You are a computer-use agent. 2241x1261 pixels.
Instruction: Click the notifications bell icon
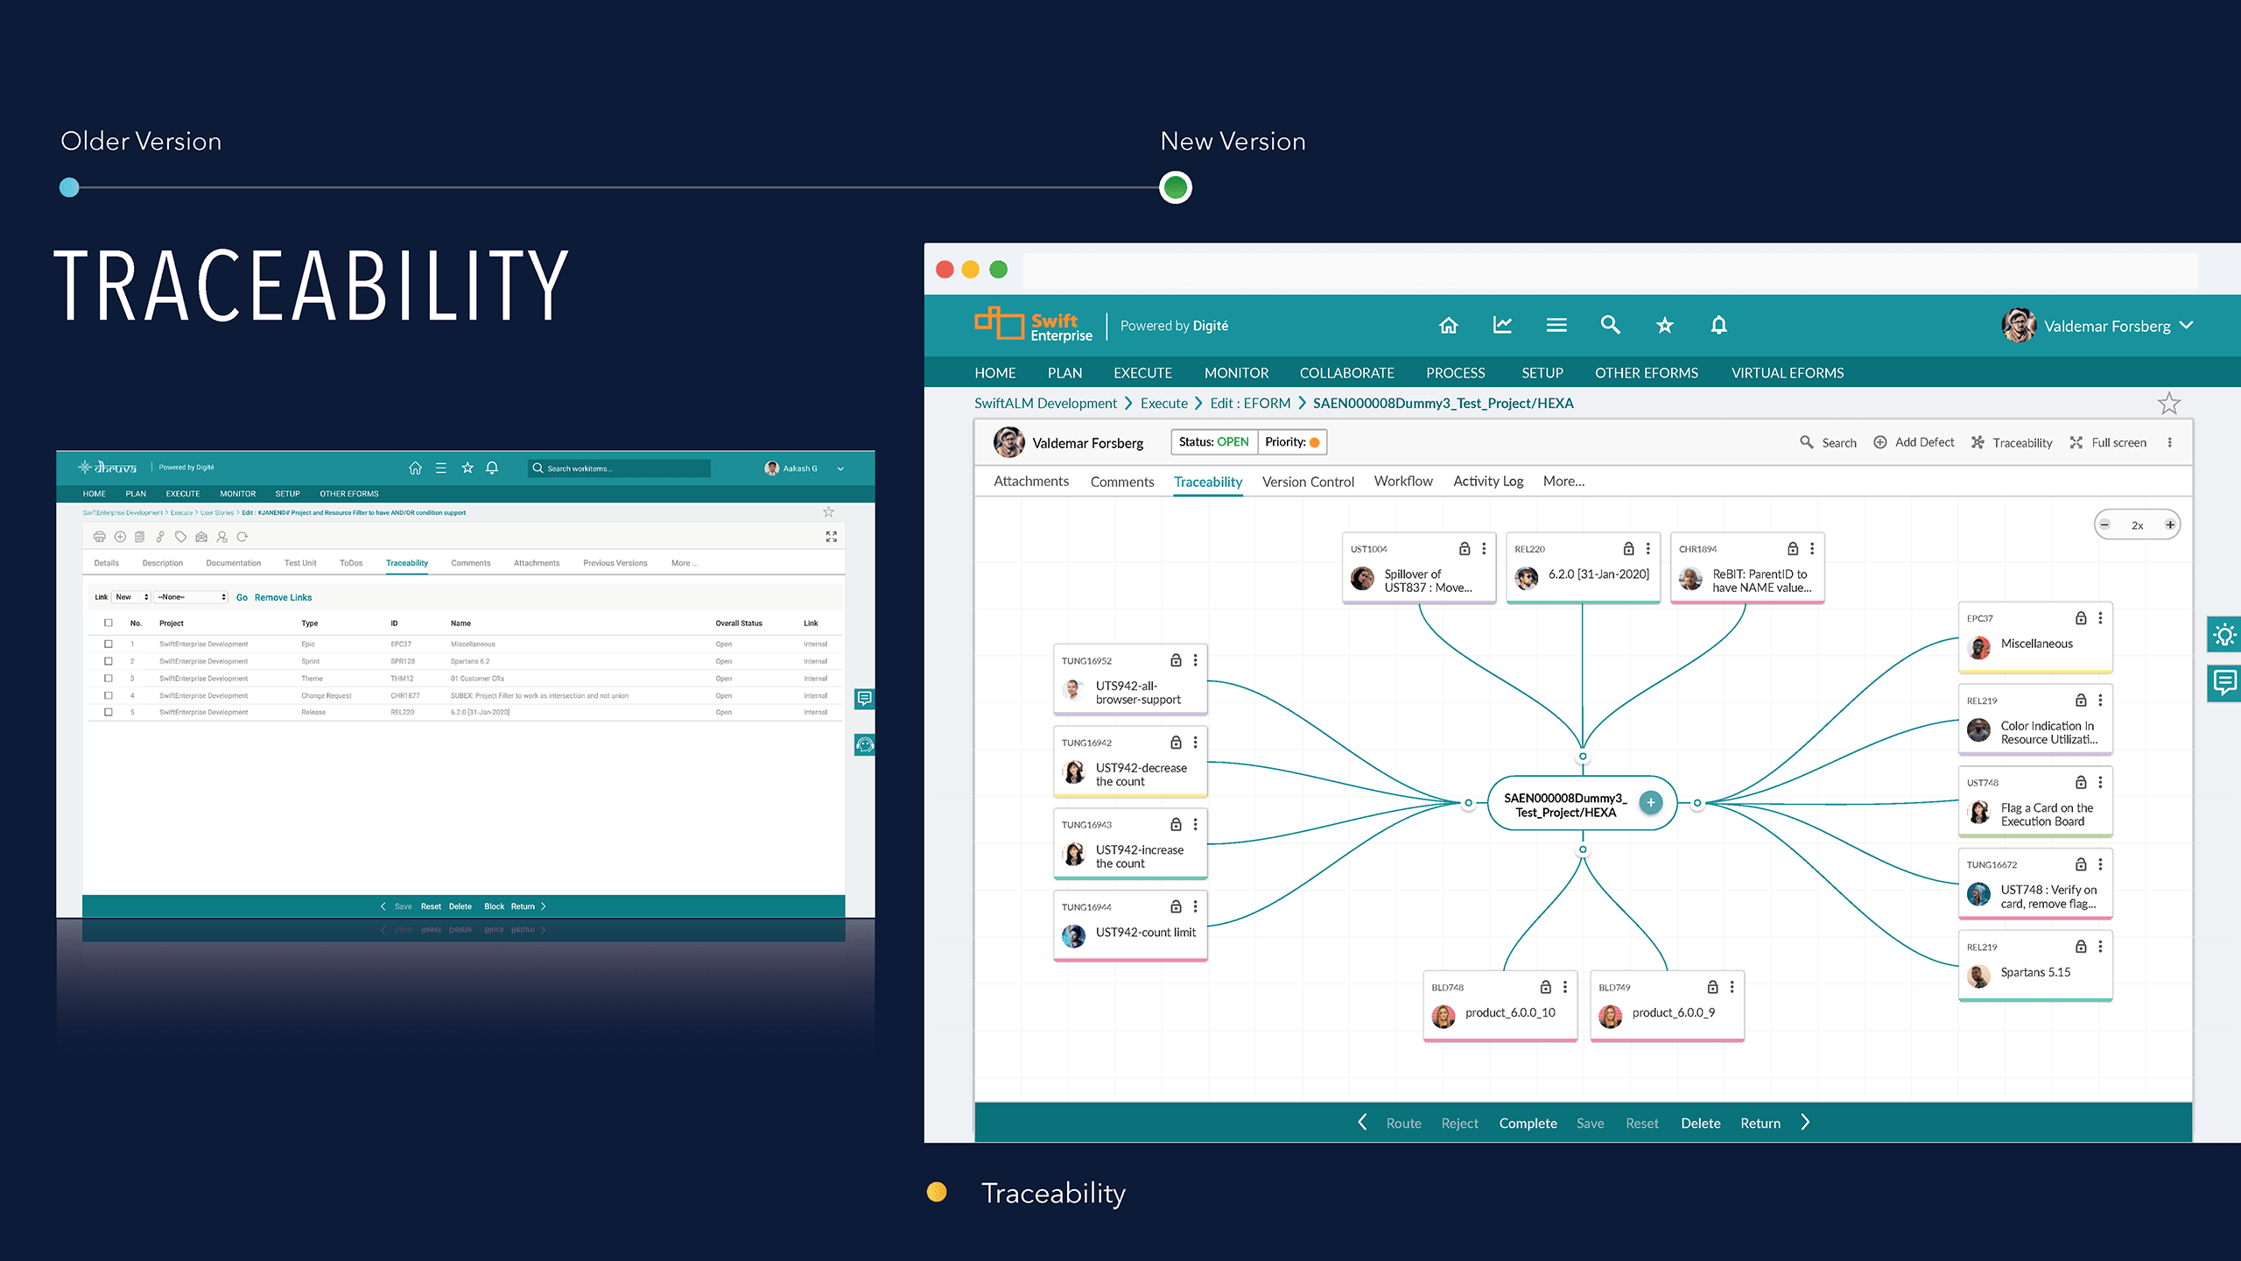tap(1718, 325)
